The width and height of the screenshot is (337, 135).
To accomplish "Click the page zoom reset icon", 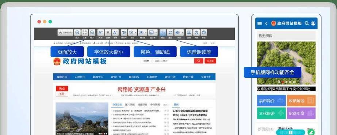I will coord(85,32).
